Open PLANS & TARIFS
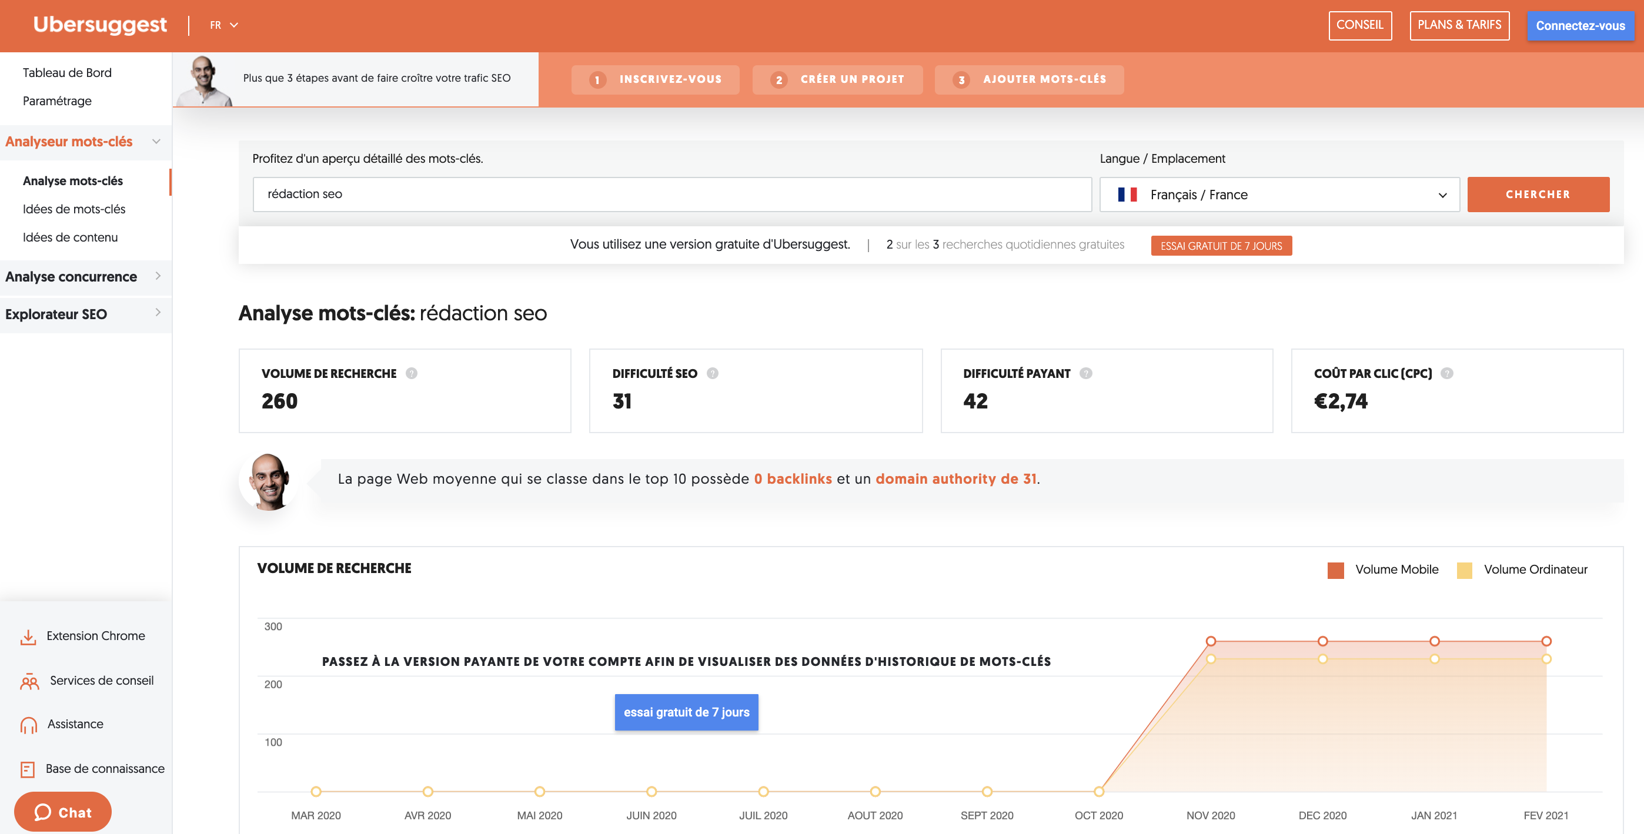The height and width of the screenshot is (834, 1644). point(1459,25)
